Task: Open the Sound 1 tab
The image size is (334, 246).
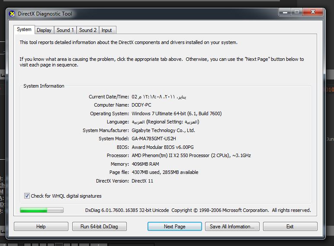Action: [65, 30]
